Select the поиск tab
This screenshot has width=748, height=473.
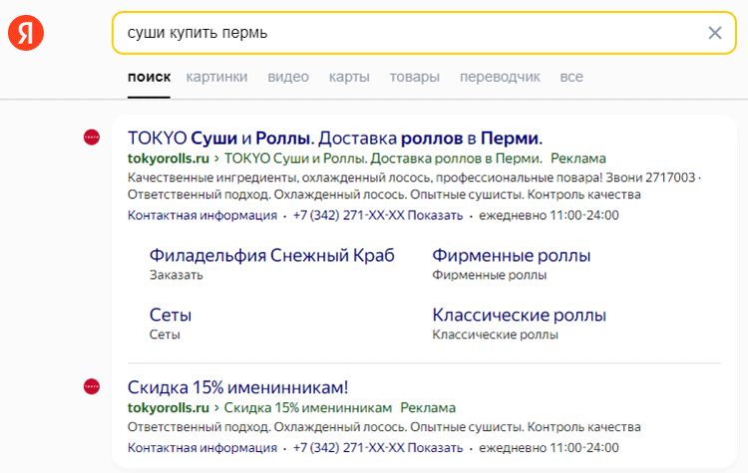point(149,77)
